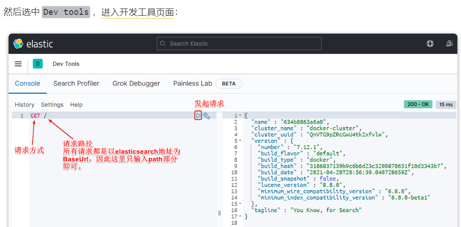Click the Elastic logo
The image size is (461, 227).
pyautogui.click(x=33, y=43)
